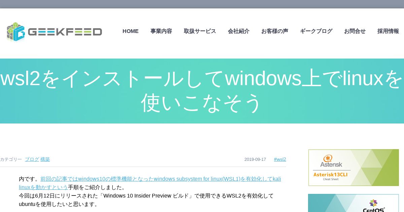The image size is (404, 212).
Task: Click the 2019-09-17 post date
Action: 255,159
